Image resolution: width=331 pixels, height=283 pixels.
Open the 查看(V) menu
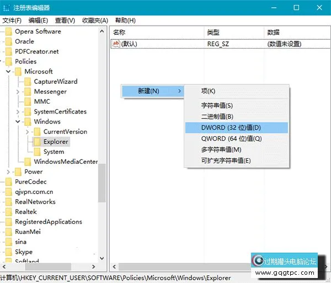click(x=65, y=20)
